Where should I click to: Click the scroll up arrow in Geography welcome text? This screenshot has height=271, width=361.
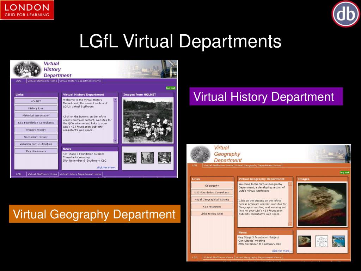tap(290, 184)
